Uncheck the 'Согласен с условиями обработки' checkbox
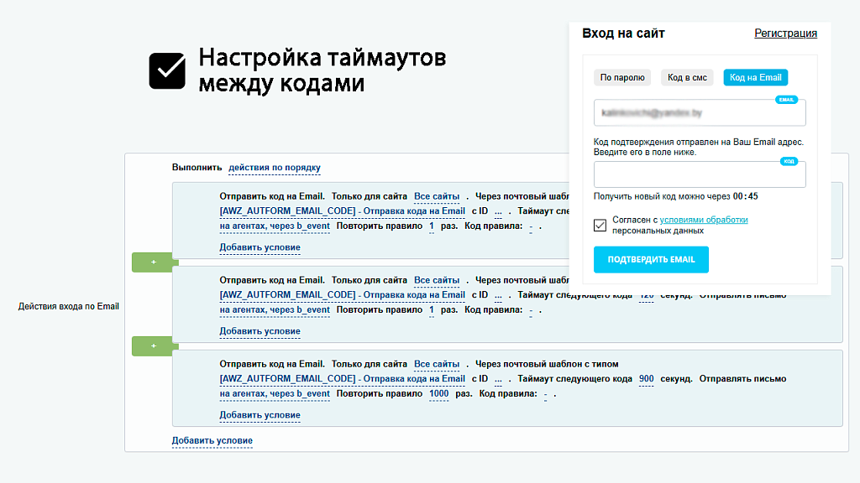 (x=599, y=224)
